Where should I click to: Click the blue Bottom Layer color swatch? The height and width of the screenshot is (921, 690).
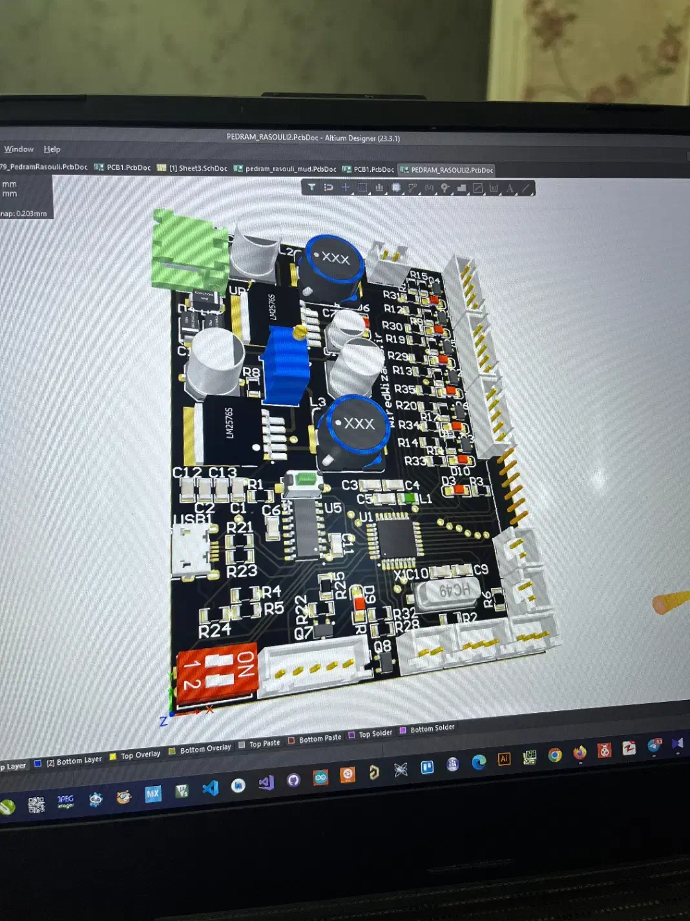pos(37,763)
